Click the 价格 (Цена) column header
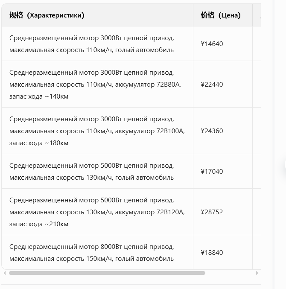Viewport: 286px width, 289px height. click(x=221, y=15)
